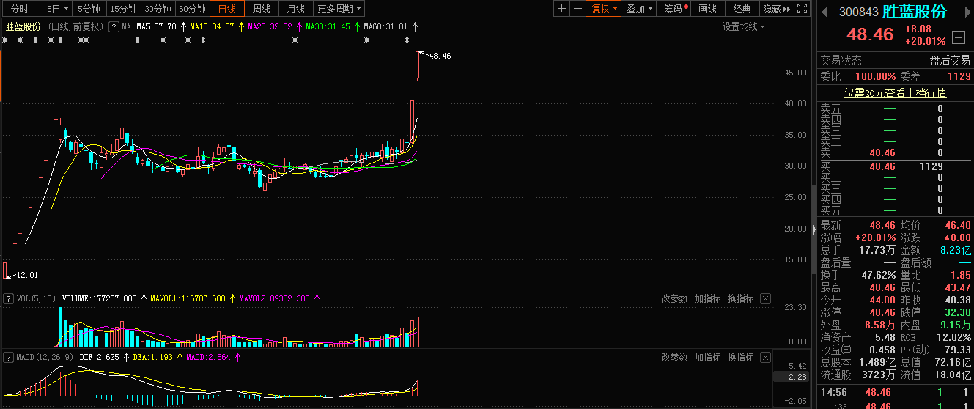
Task: Switch to 月线 monthly chart
Action: [296, 9]
